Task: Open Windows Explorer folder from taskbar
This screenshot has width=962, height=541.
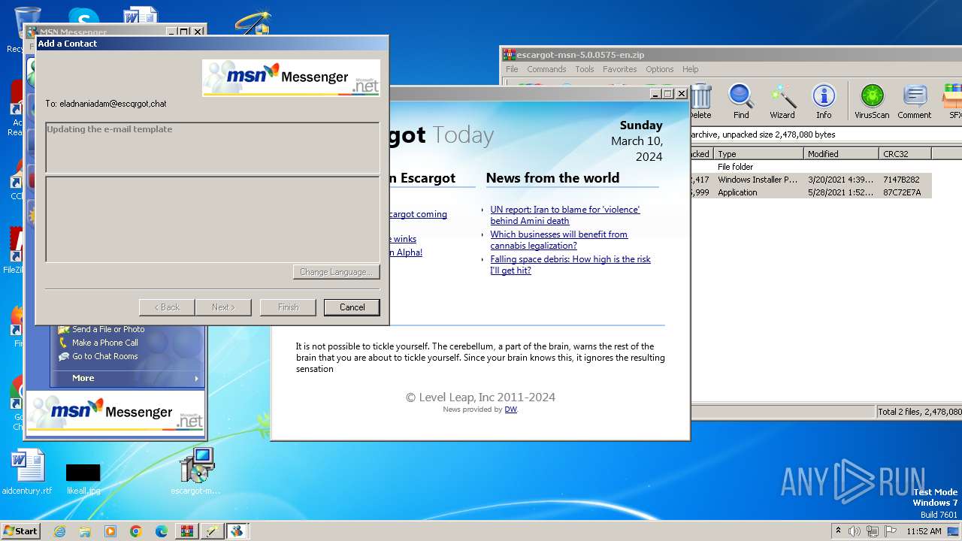Action: [85, 531]
